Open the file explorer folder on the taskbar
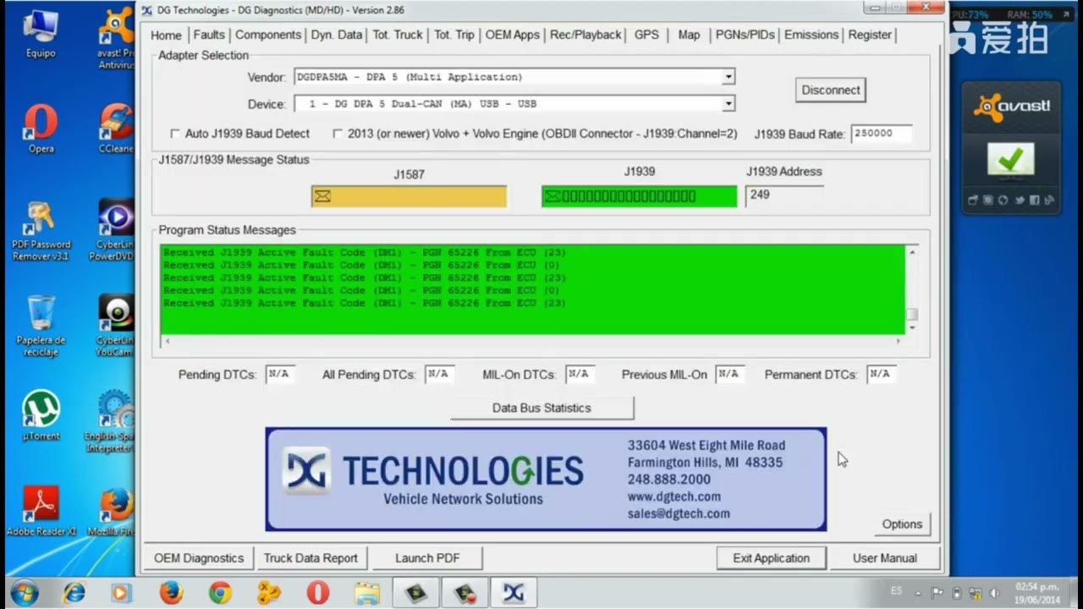1083x609 pixels. tap(366, 593)
